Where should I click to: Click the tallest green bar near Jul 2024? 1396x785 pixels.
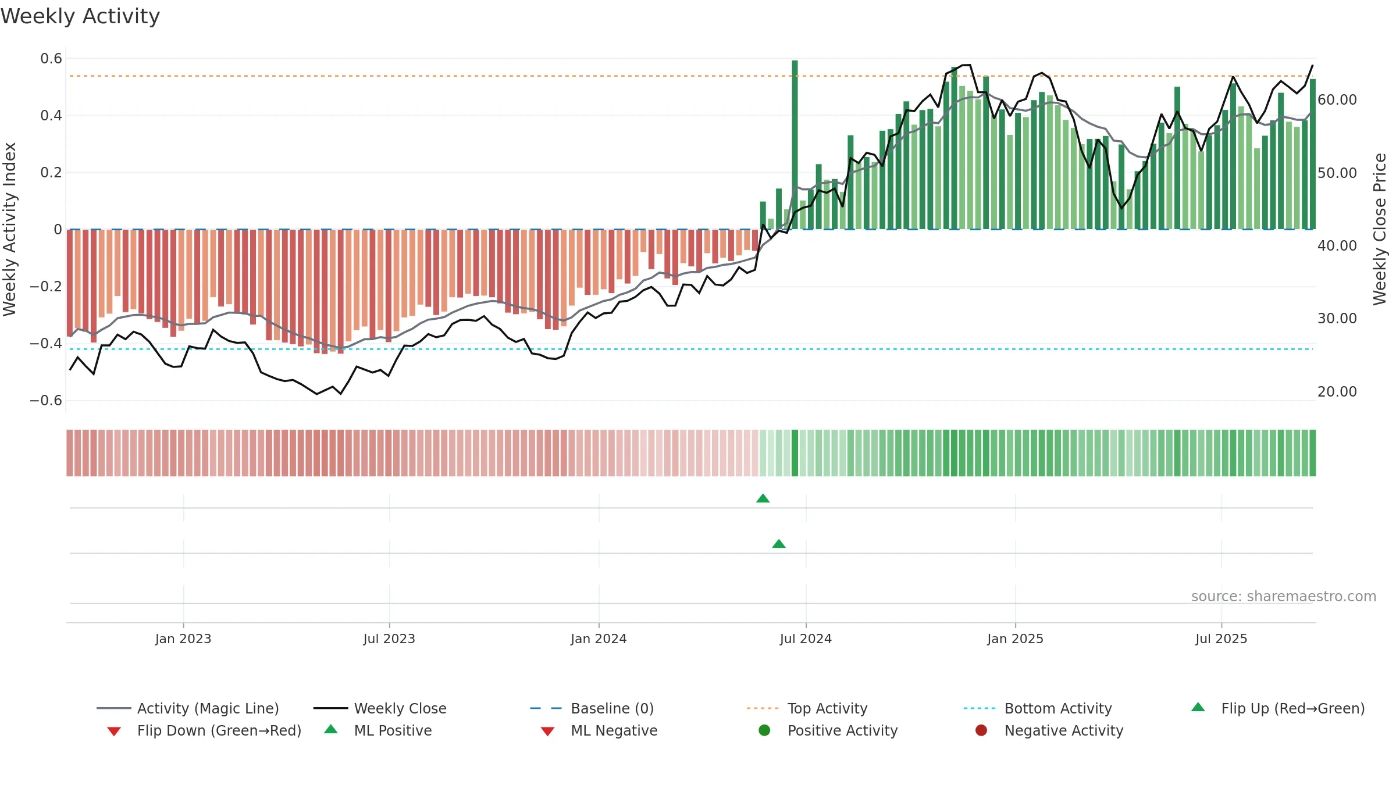(x=795, y=145)
